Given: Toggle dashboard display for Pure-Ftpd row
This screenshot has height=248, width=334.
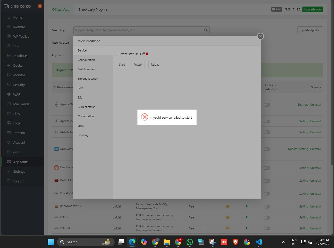Looking at the screenshot, I should point(267,194).
